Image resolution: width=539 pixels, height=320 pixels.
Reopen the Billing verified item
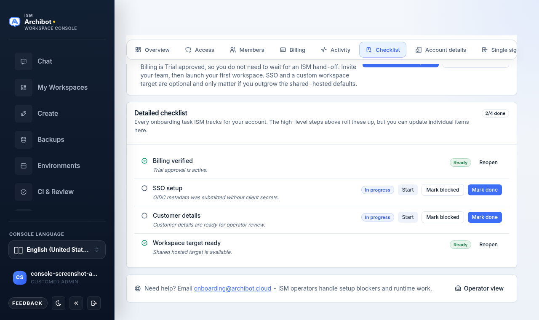(488, 163)
